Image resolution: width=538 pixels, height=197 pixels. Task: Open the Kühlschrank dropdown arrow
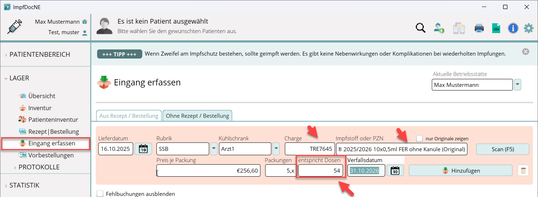[x=276, y=149]
